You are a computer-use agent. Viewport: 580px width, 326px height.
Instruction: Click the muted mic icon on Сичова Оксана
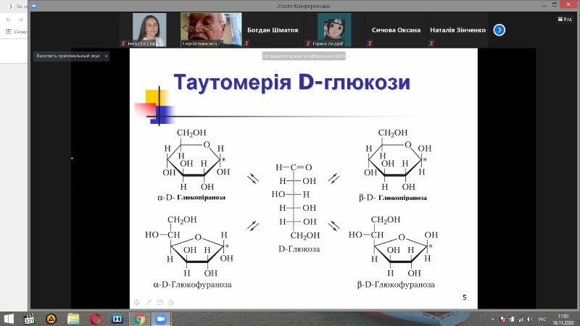click(x=370, y=43)
